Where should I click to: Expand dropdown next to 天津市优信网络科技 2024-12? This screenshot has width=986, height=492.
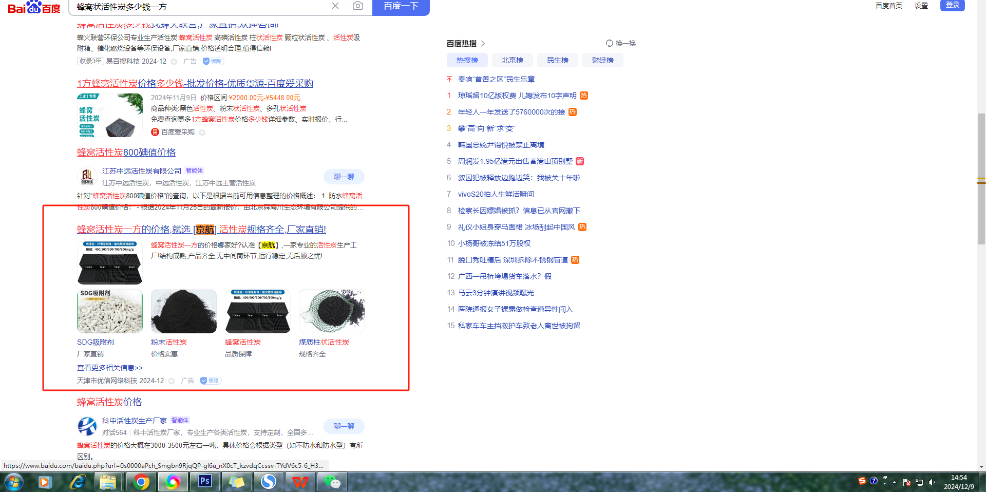click(172, 381)
